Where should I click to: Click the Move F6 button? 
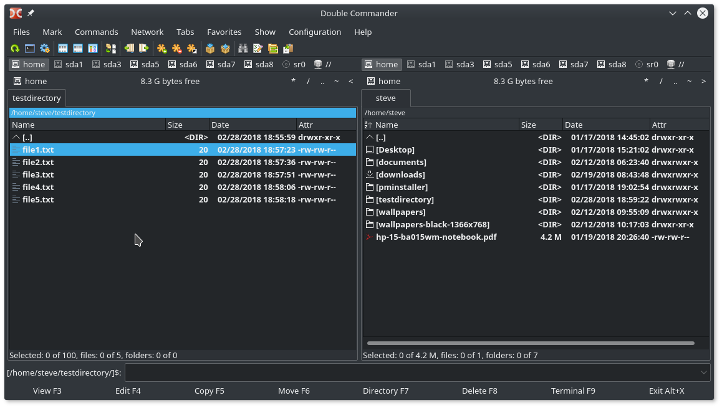tap(294, 391)
